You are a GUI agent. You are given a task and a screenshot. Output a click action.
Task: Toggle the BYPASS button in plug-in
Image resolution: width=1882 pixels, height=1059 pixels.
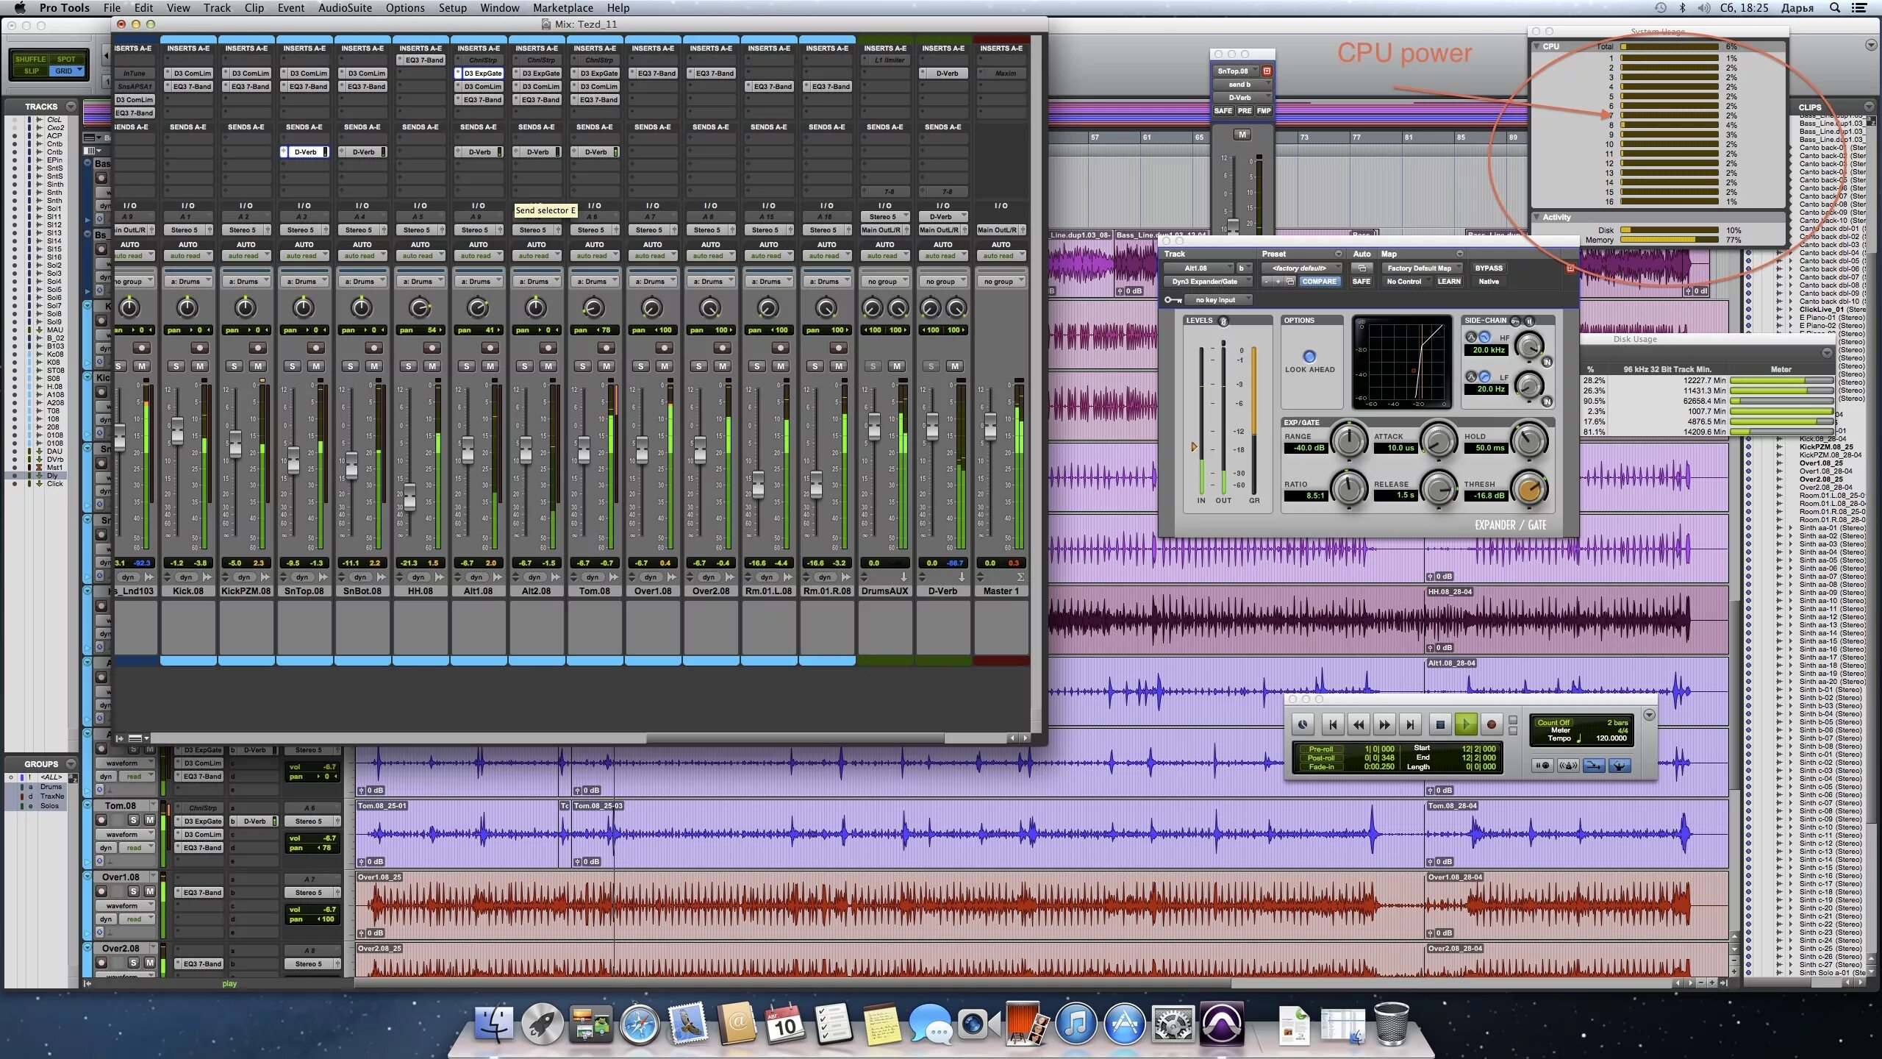pyautogui.click(x=1489, y=268)
